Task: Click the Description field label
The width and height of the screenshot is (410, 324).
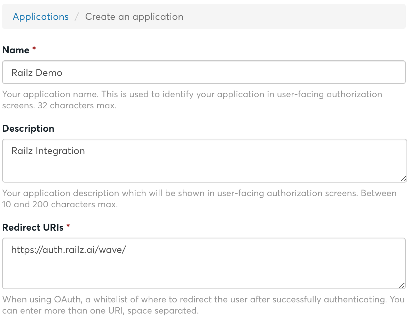Action: 28,129
